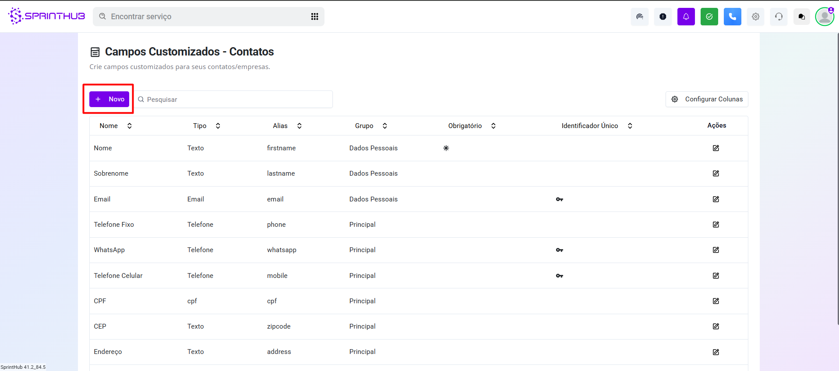Open the settings gear in top bar
839x371 pixels.
(755, 17)
